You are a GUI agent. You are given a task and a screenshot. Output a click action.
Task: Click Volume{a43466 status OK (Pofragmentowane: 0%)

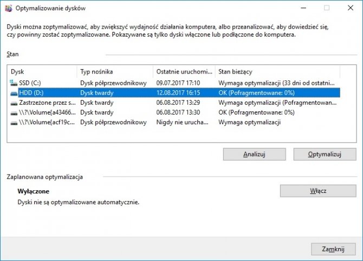coord(256,112)
